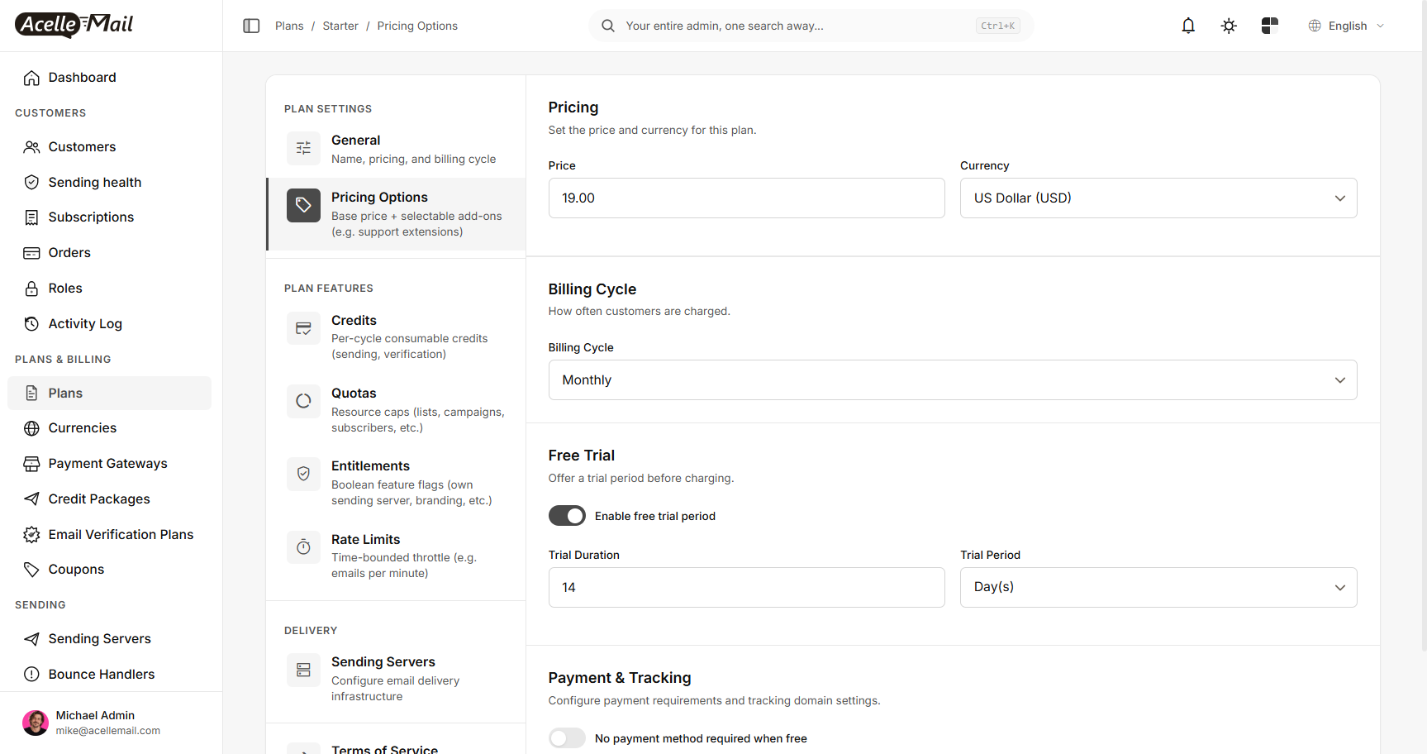Open the Billing Cycle Monthly dropdown
Viewport: 1427px width, 754px height.
point(953,380)
